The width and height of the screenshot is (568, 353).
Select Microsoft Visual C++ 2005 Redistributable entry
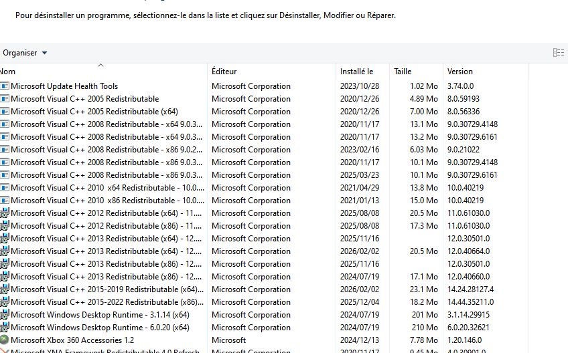coord(85,99)
